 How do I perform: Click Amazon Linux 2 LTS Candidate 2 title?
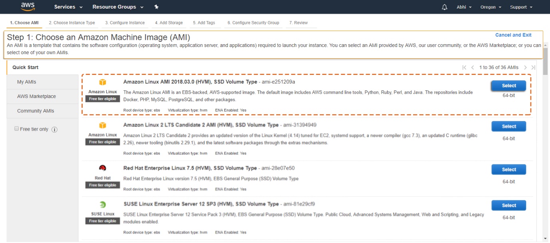coord(201,125)
